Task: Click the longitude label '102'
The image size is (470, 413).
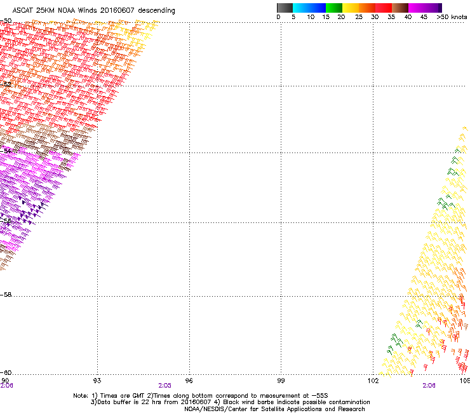Action: pos(373,381)
